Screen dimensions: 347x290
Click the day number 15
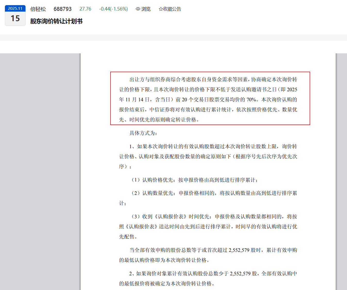pos(15,19)
